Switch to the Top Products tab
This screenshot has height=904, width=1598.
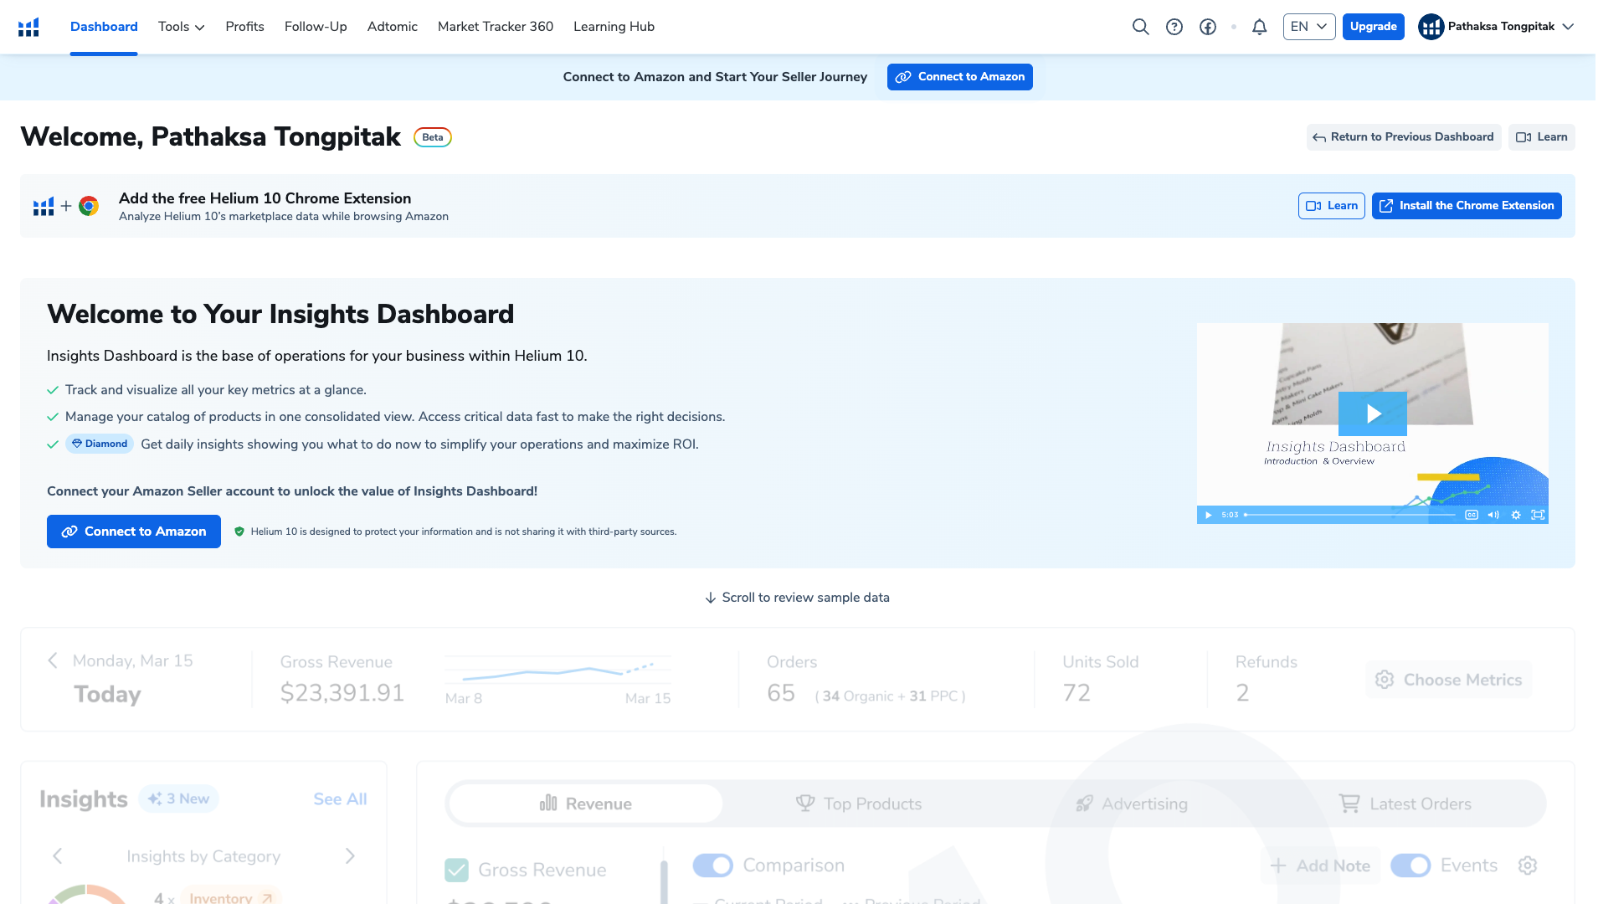pyautogui.click(x=859, y=804)
